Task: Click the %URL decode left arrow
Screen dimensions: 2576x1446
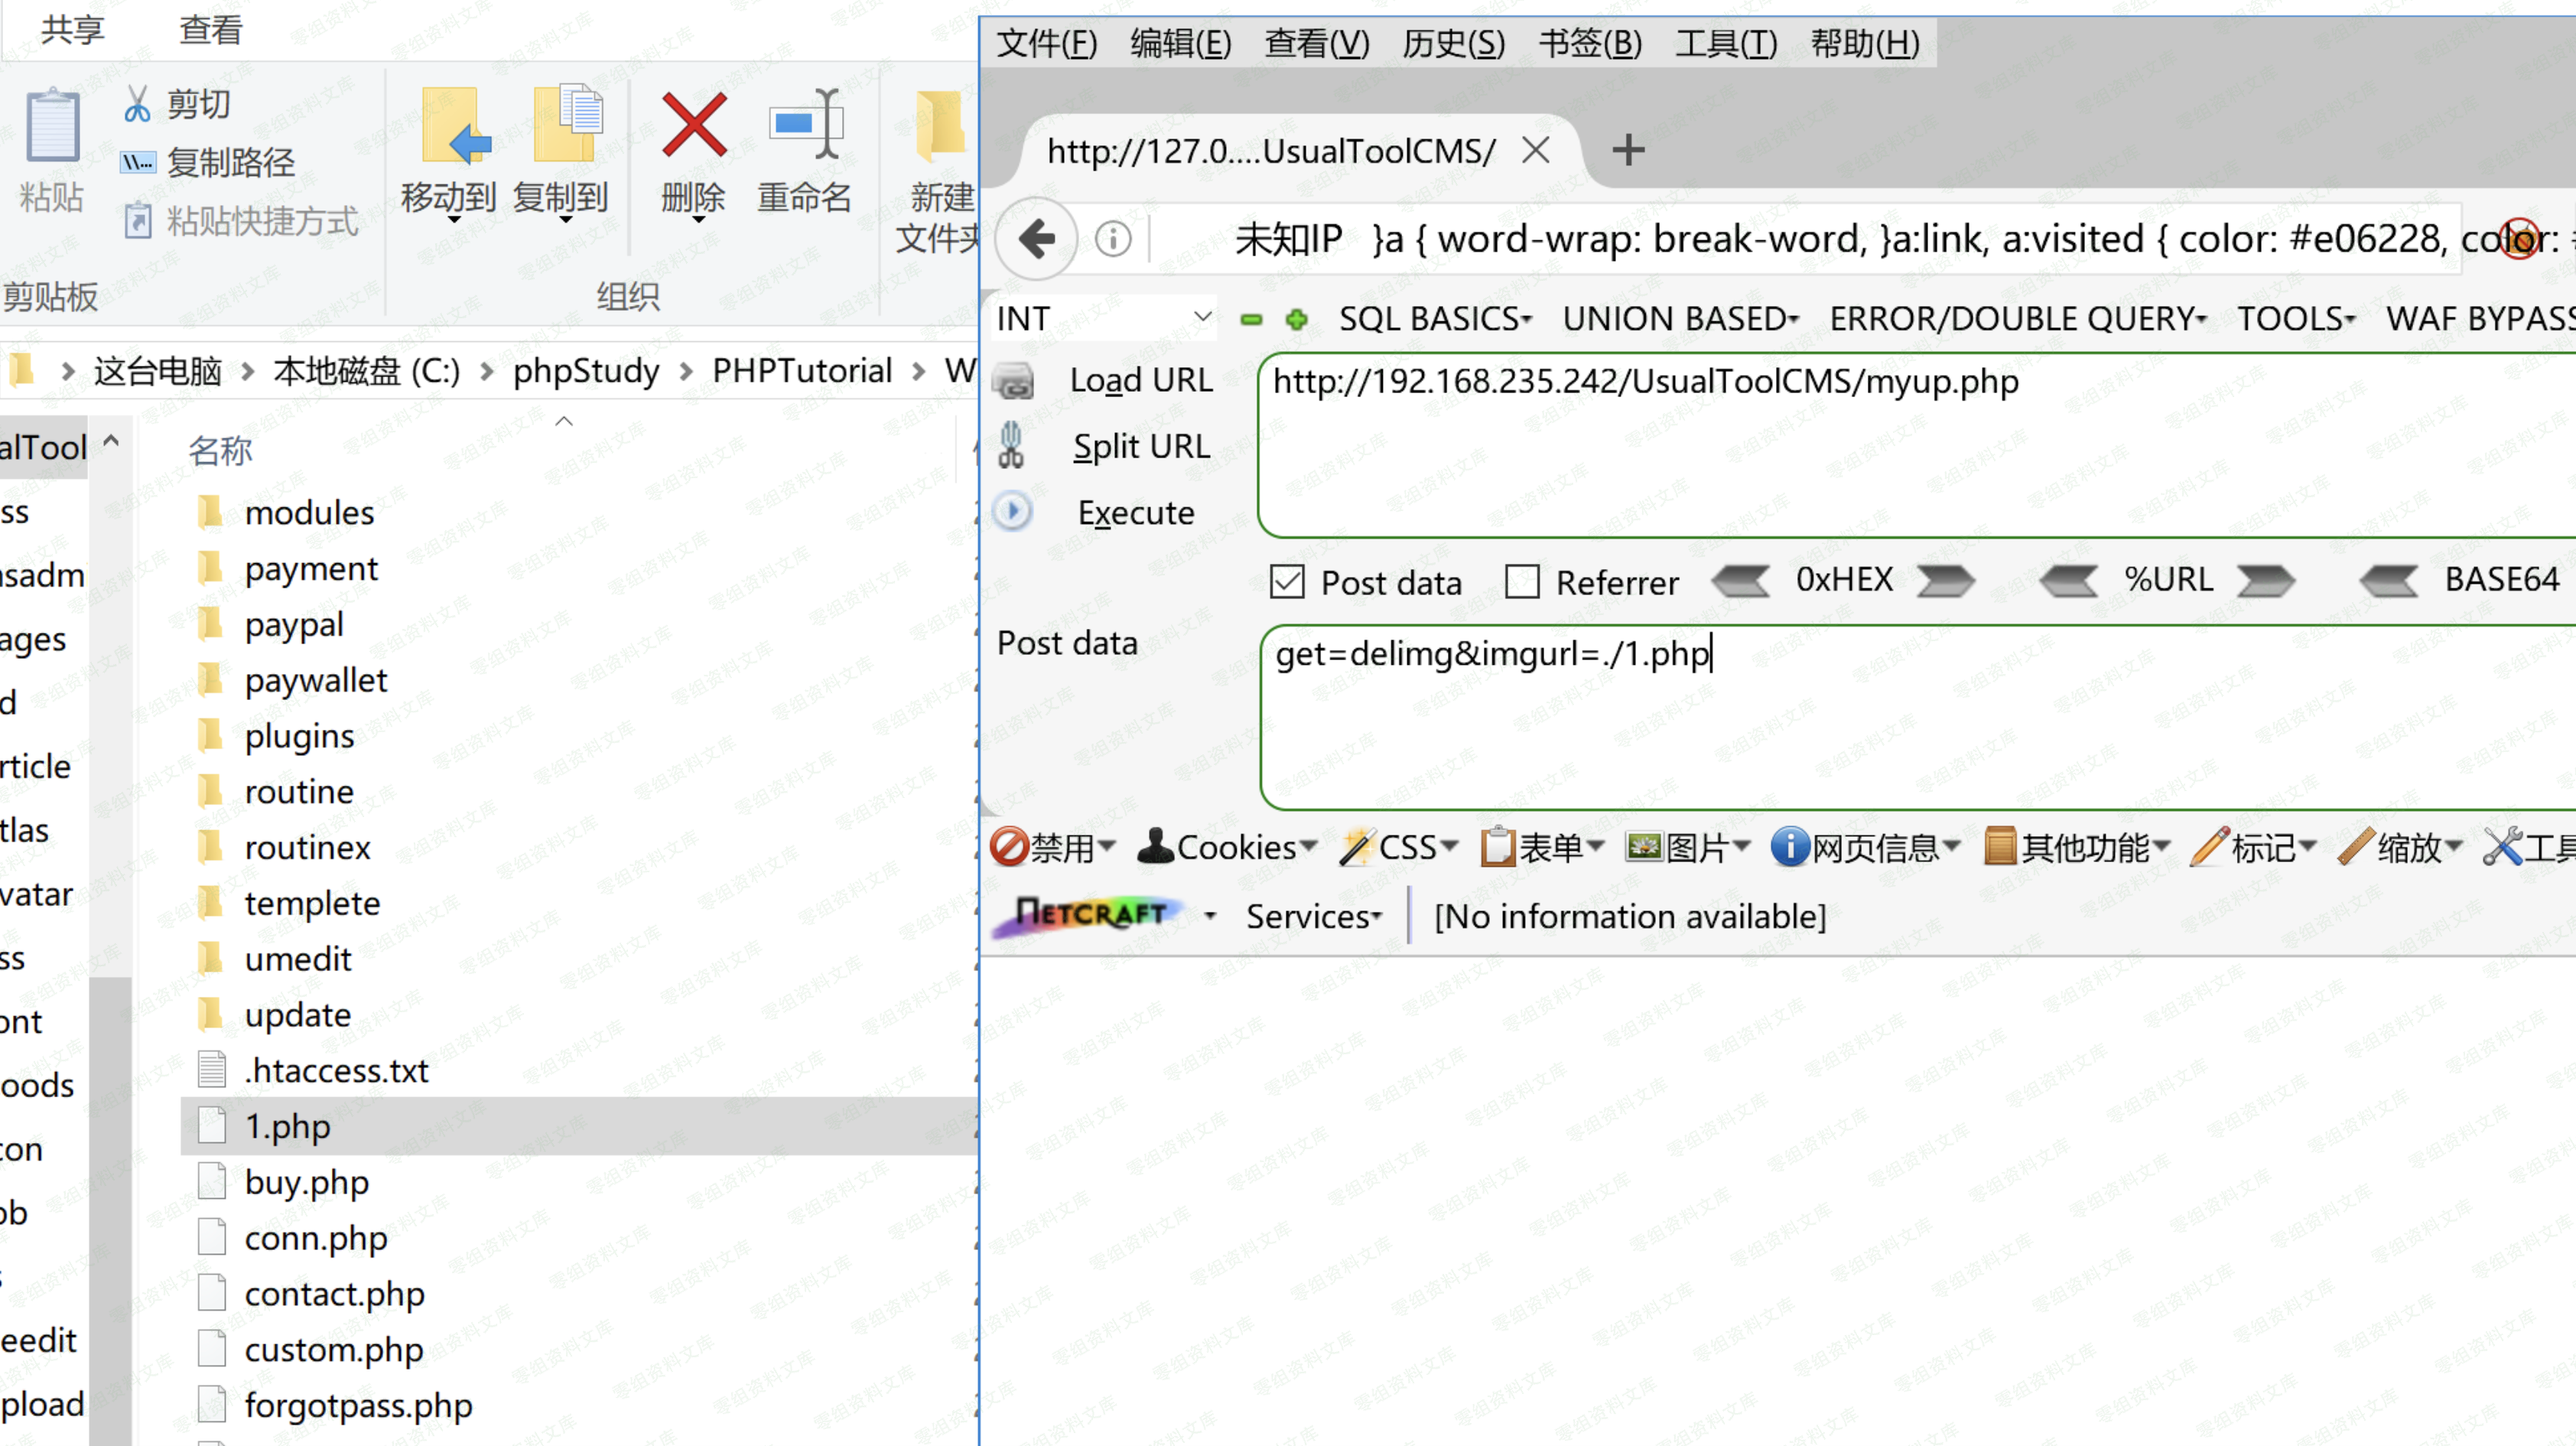Action: tap(2068, 580)
